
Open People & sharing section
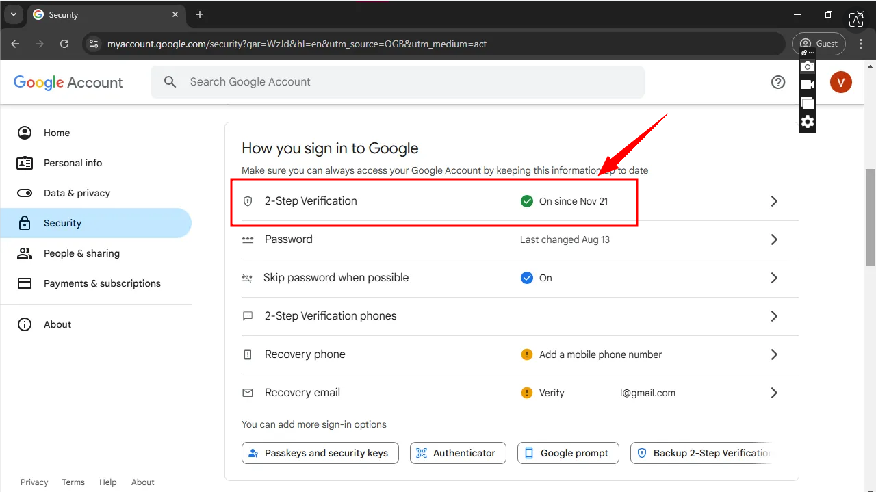tap(96, 253)
